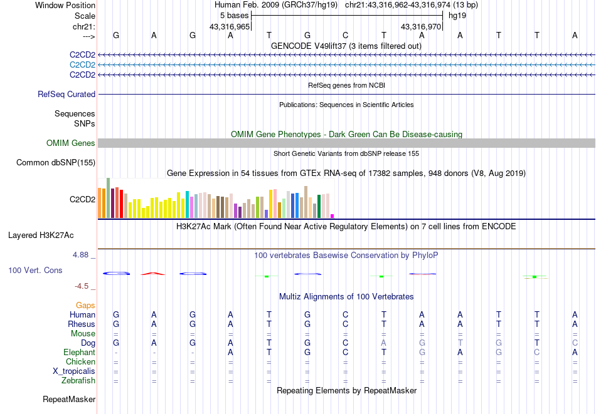The width and height of the screenshot is (596, 414).
Task: Click the X_tropicalis alignment row label
Action: click(x=74, y=371)
